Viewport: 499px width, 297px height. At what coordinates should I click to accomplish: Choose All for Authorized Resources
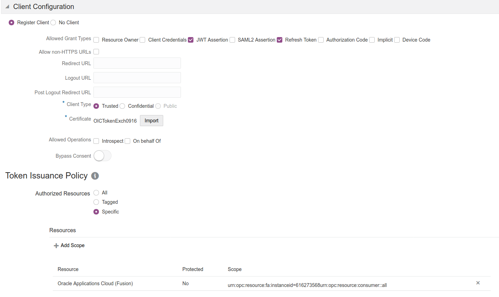point(96,193)
